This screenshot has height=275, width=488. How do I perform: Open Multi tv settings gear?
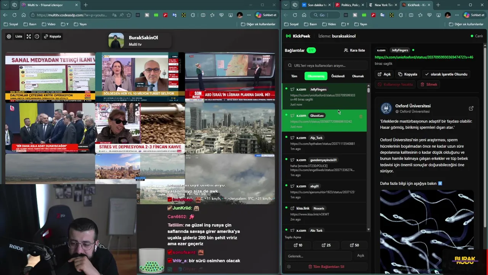coord(9,36)
